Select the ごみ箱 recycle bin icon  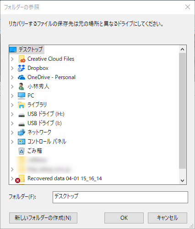point(22,151)
